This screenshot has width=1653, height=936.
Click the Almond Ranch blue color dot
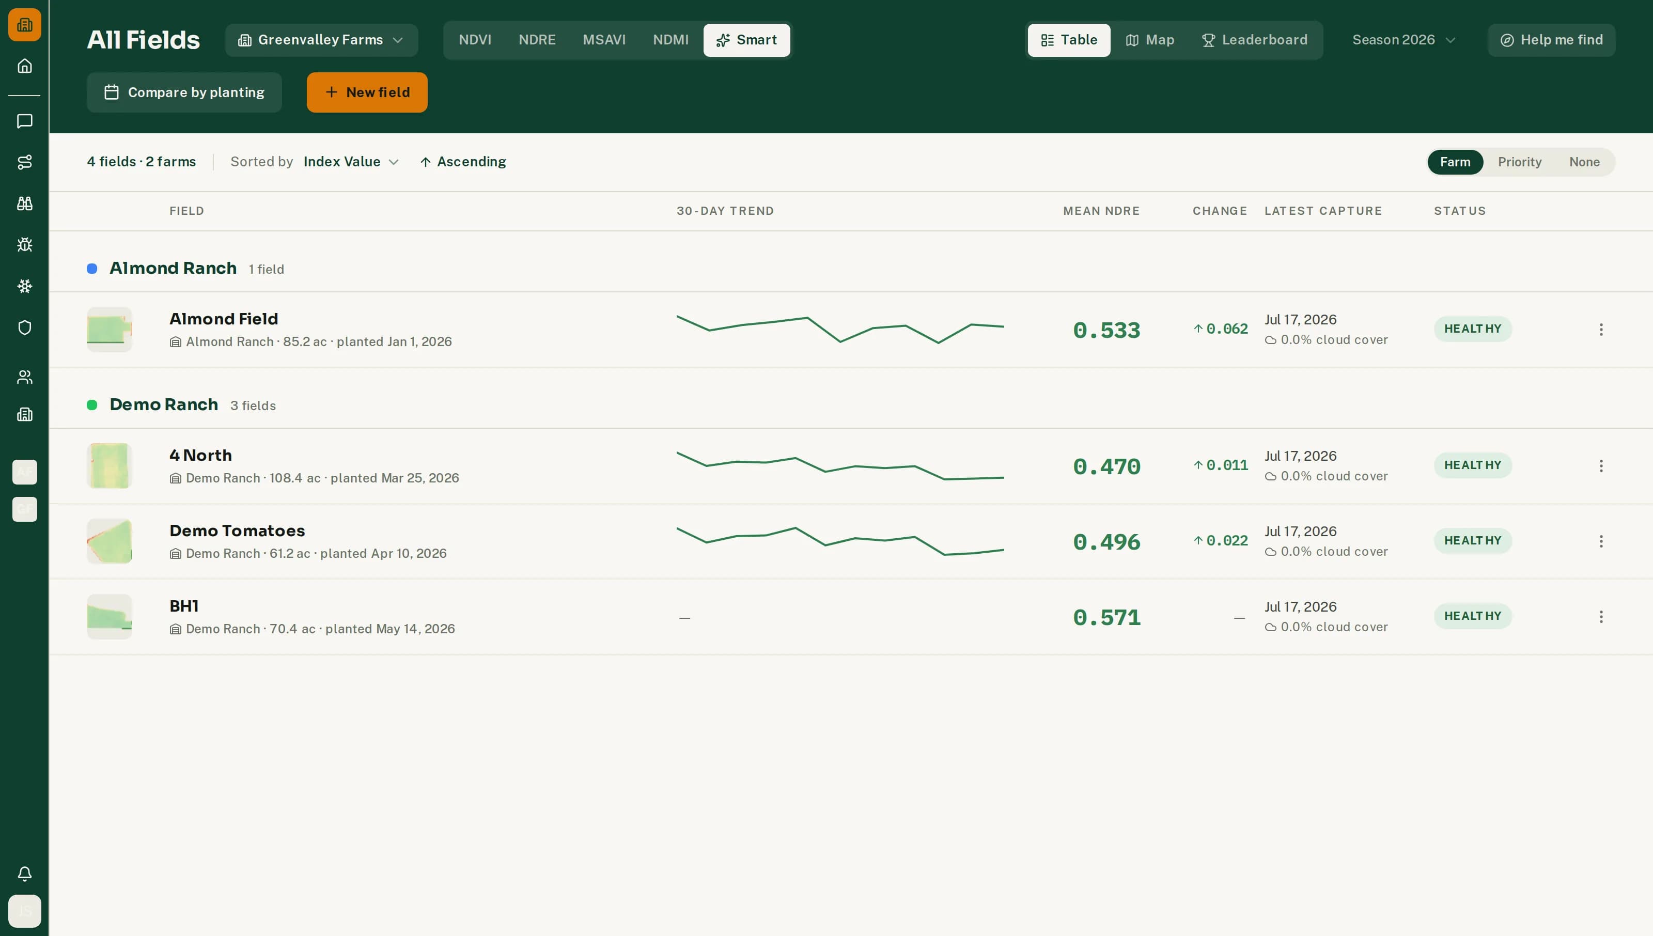[92, 269]
